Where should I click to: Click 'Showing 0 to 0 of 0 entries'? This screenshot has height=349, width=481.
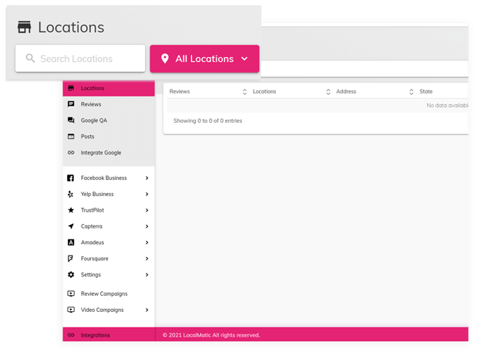coord(207,120)
